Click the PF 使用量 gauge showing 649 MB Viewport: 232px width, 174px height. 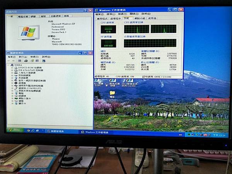(109, 43)
